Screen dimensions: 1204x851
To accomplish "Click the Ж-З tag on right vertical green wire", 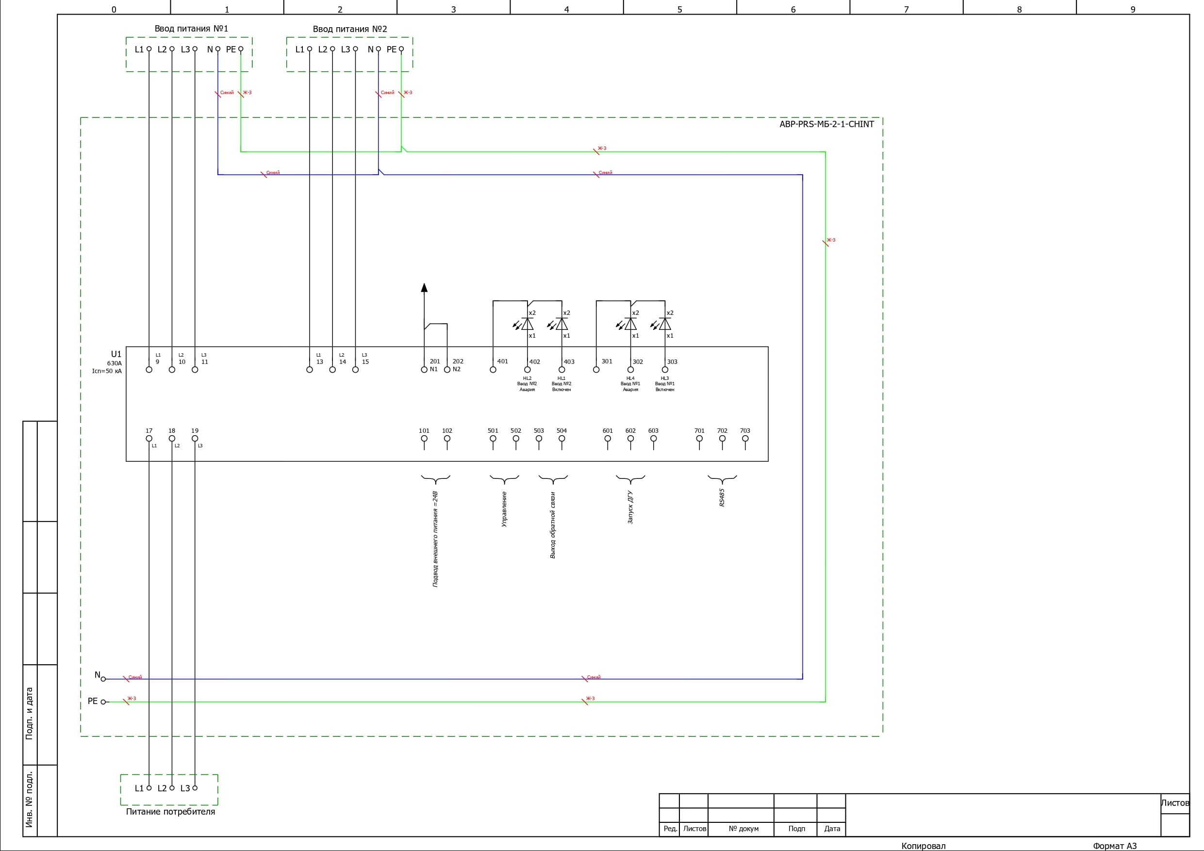I will click(x=830, y=240).
